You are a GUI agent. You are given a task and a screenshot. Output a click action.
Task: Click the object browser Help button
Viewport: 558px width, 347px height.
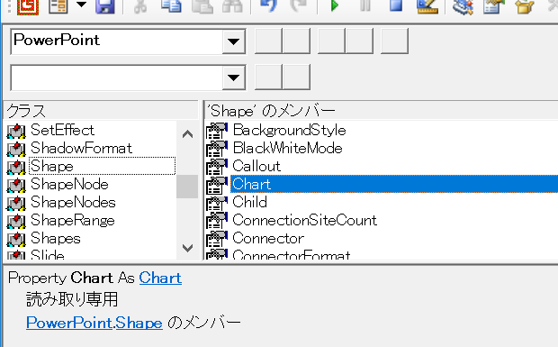(394, 41)
